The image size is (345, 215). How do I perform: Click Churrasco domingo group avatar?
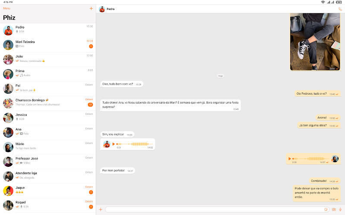[8, 103]
